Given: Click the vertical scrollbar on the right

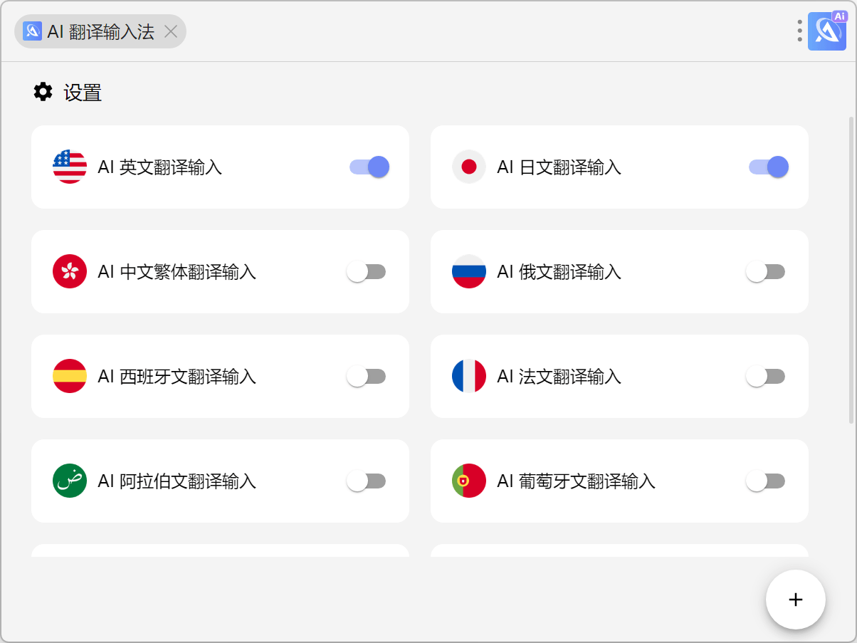Looking at the screenshot, I should coord(851,271).
